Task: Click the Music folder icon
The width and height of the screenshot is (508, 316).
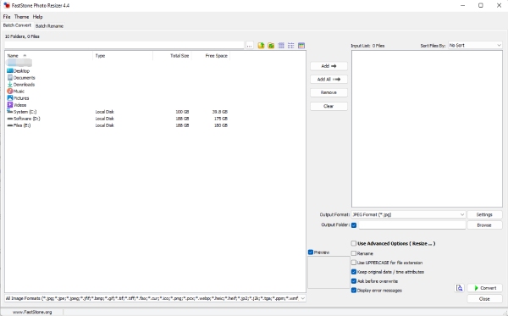Action: pos(9,91)
